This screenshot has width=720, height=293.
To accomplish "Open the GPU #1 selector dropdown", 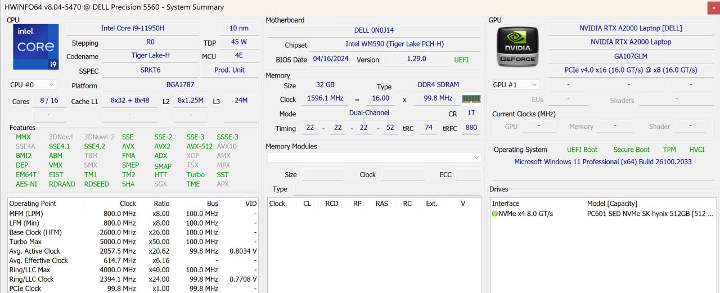I will (x=515, y=85).
